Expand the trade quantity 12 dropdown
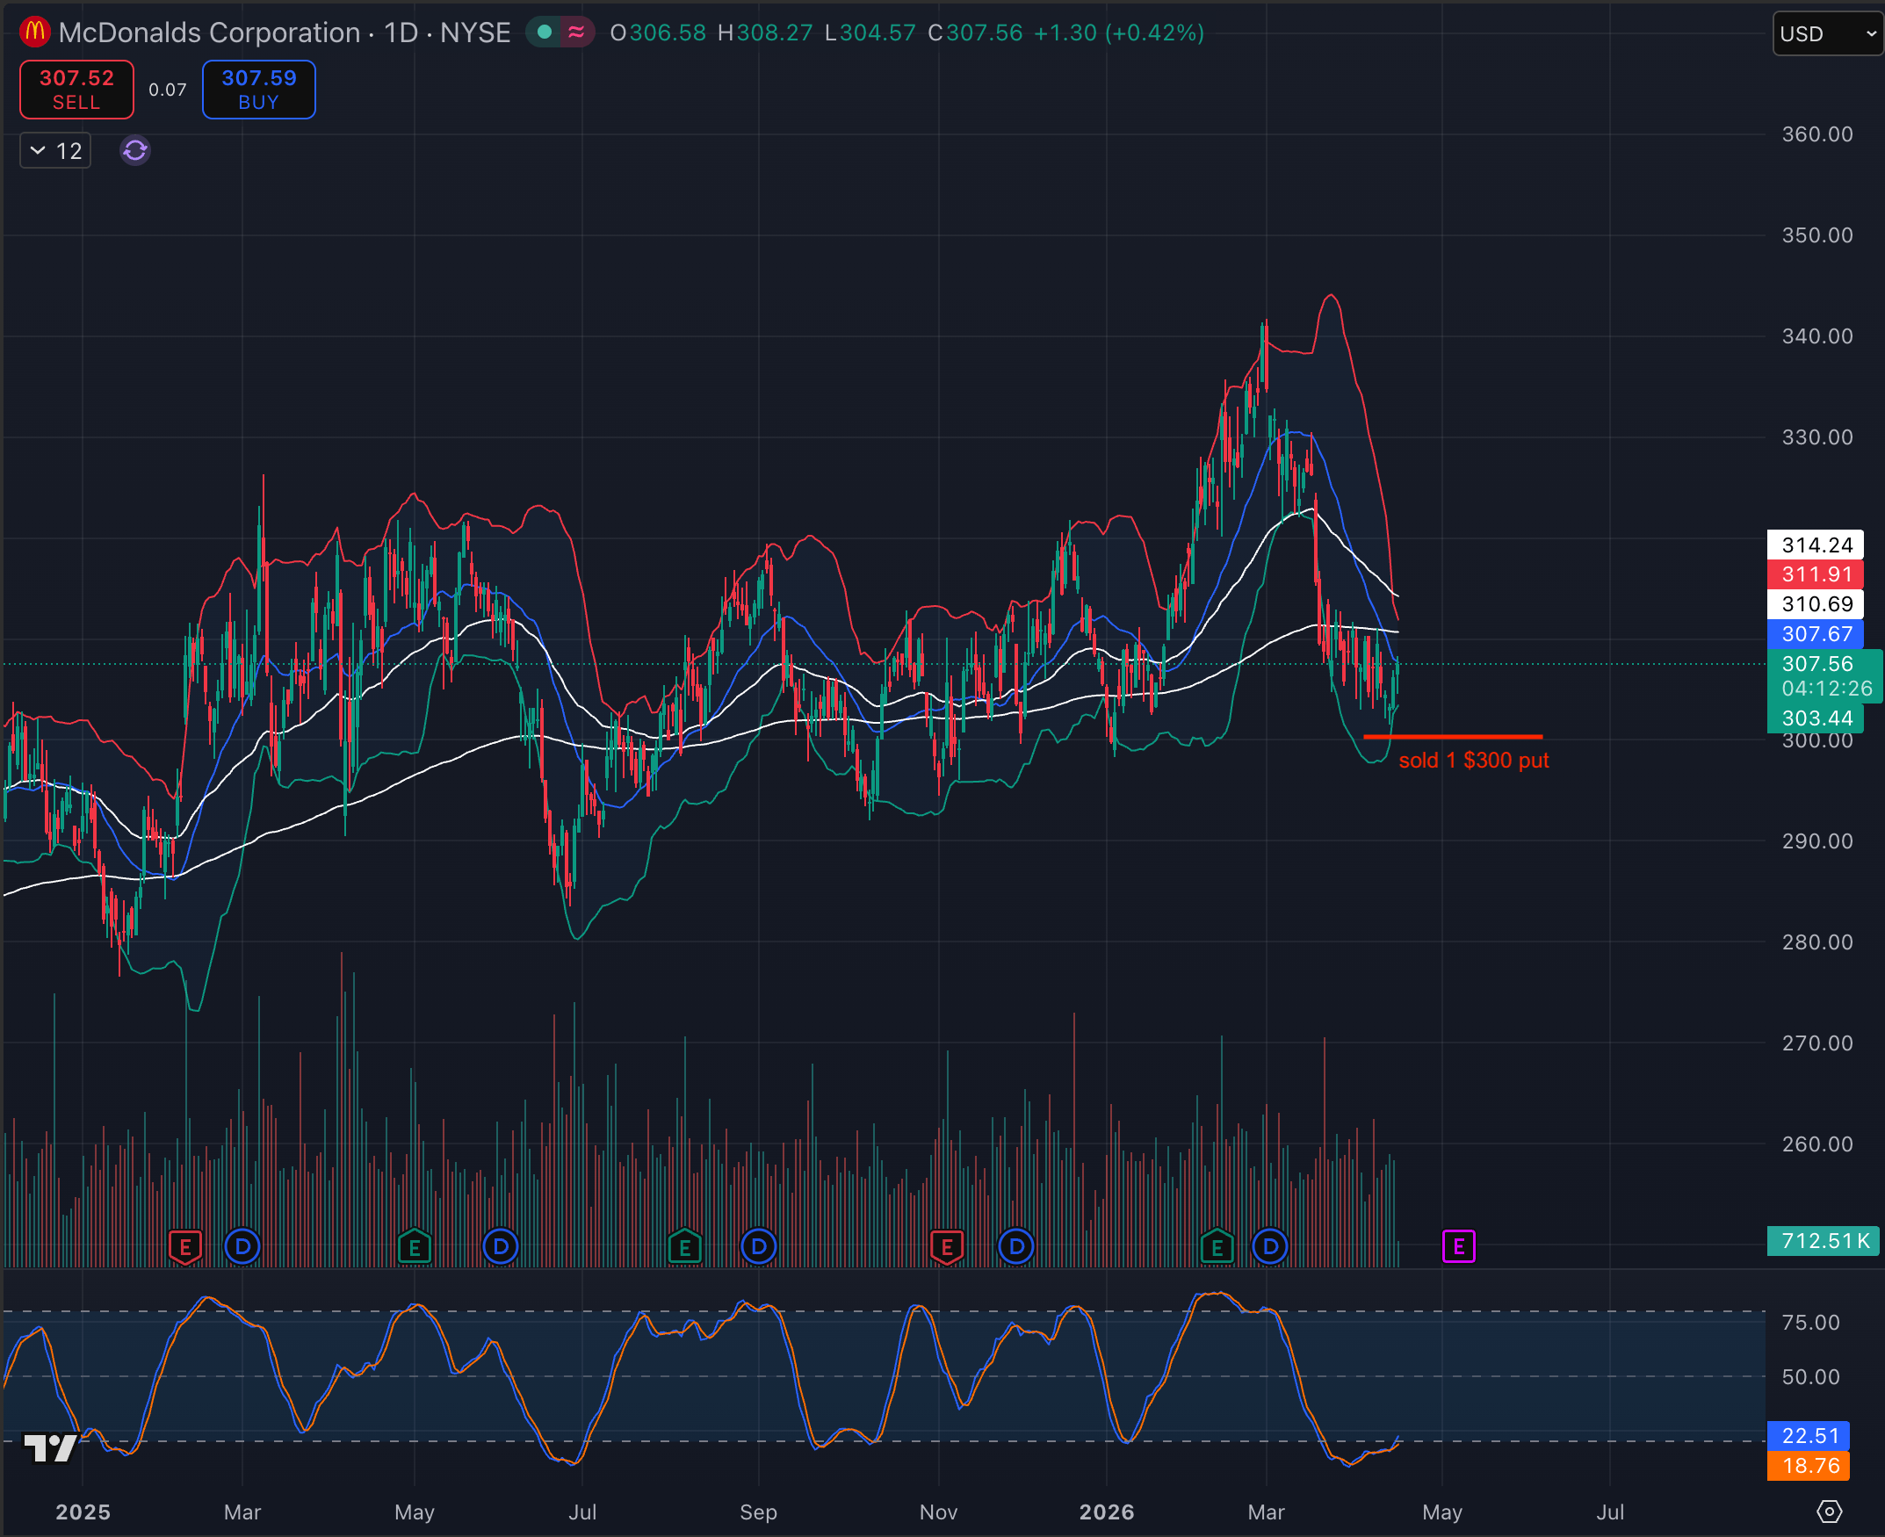1885x1537 pixels. (54, 150)
